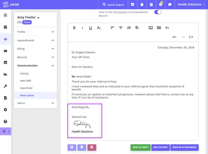Click the Quick Search field
This screenshot has width=208, height=154.
coord(113,5)
